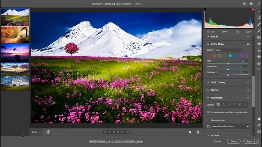Click the Saturation slider handle

click(228, 69)
